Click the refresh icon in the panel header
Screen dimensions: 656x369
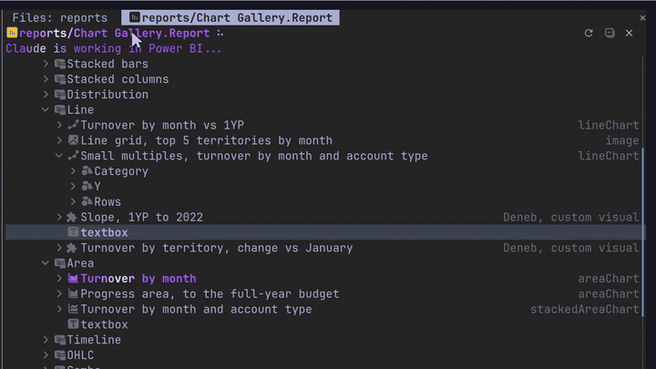[589, 33]
